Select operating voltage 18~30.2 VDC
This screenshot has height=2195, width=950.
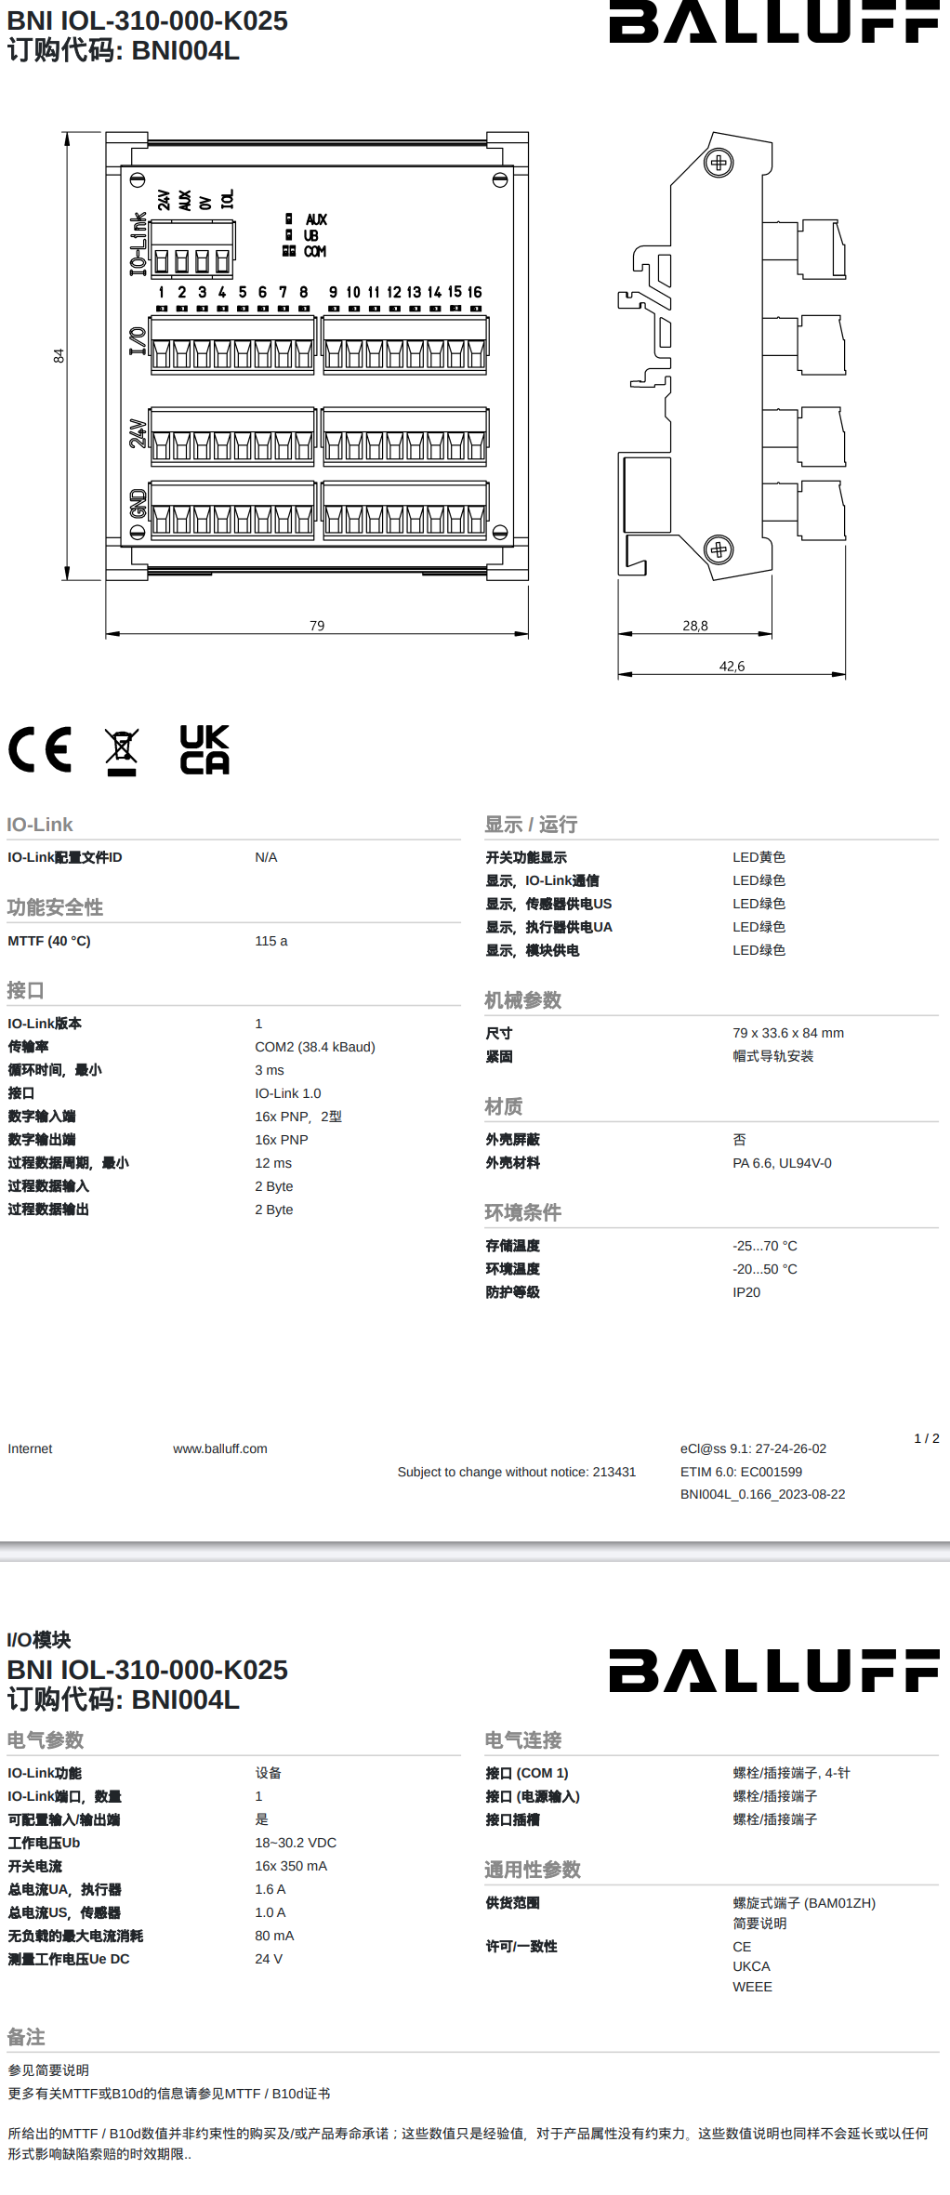(296, 1843)
